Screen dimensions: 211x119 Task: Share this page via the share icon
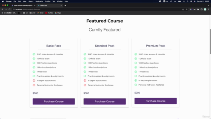click(183, 10)
